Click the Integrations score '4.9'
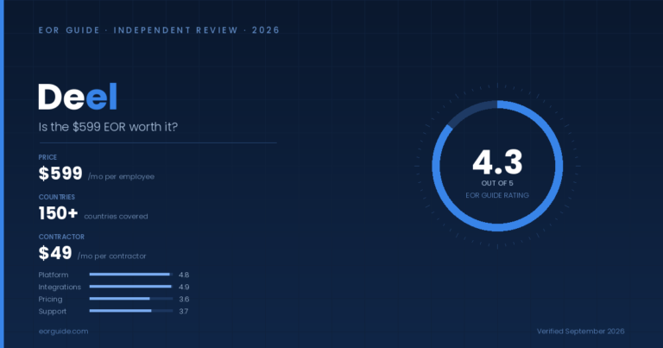 click(184, 287)
